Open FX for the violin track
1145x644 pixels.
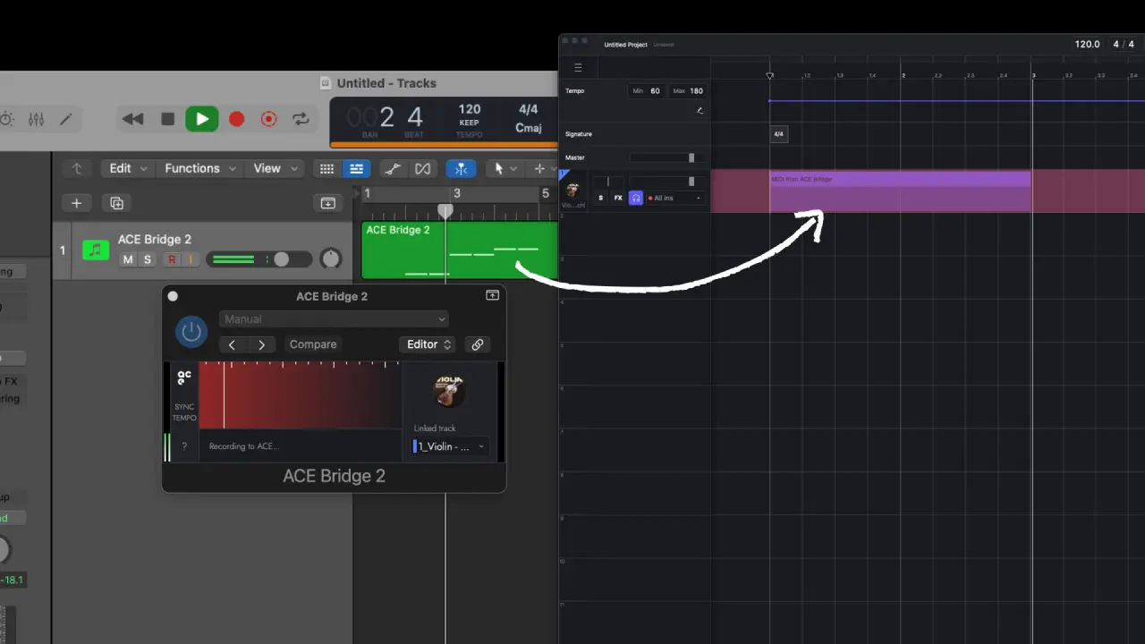tap(618, 198)
